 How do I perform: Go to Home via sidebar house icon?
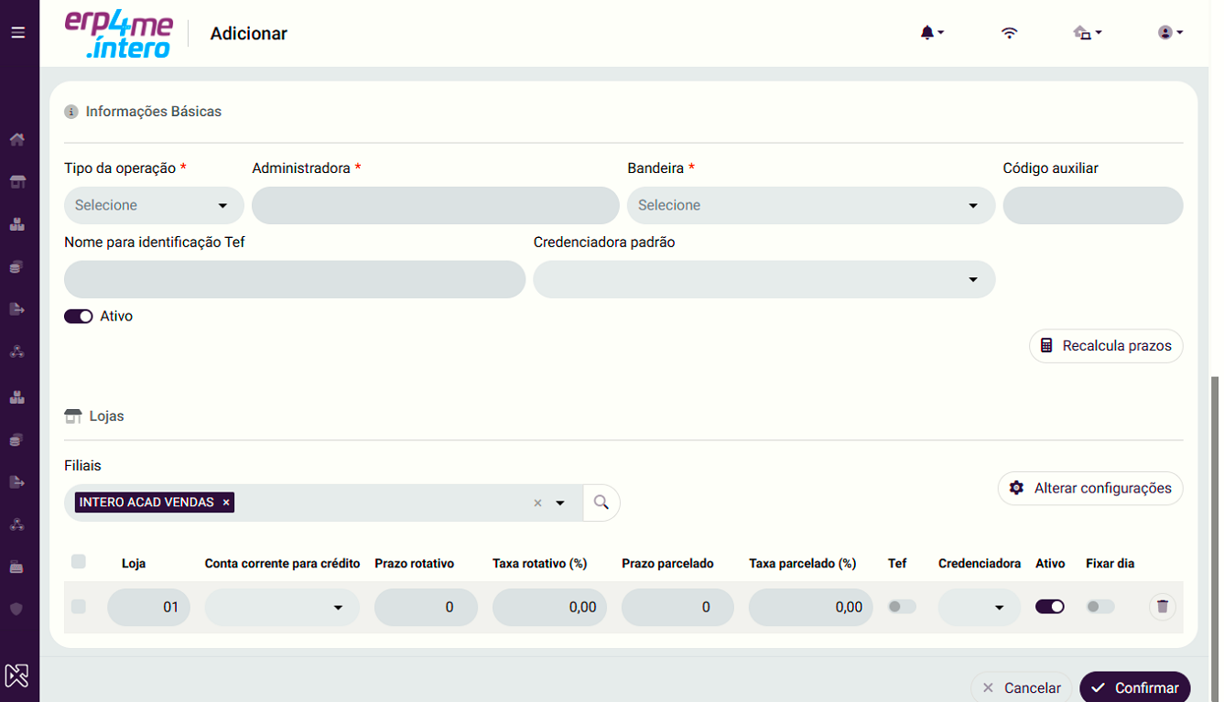click(16, 140)
